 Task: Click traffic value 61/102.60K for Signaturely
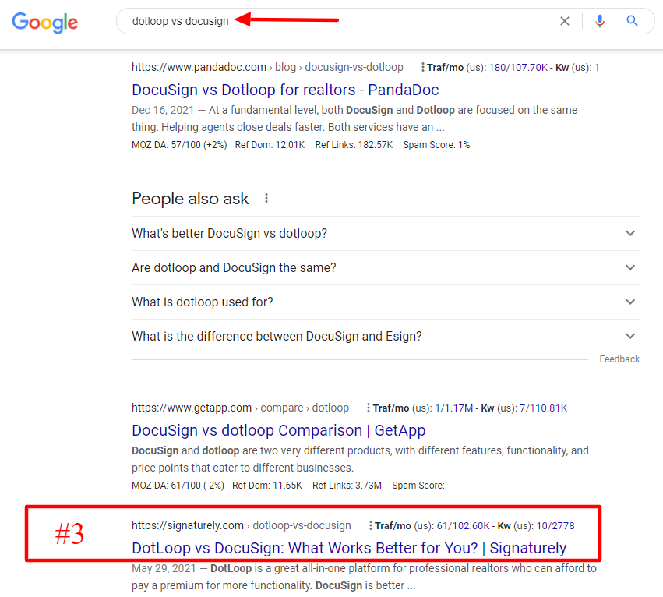(463, 526)
